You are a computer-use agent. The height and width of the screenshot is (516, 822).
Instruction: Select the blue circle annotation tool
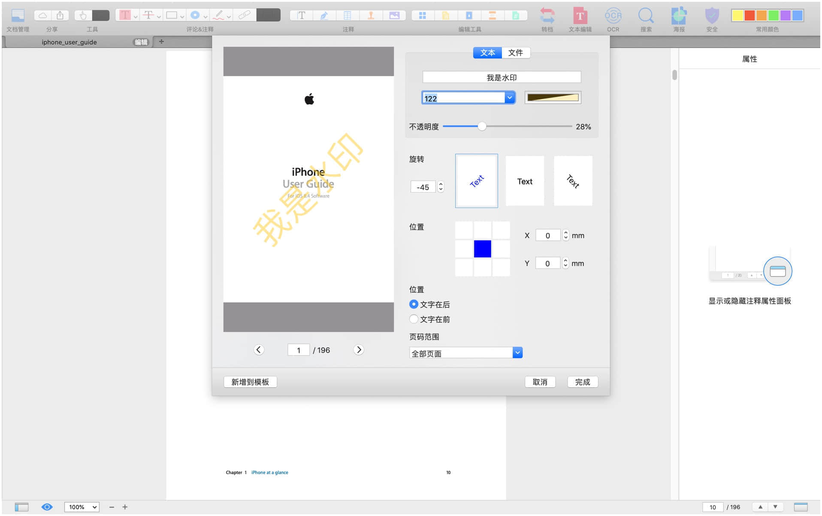195,15
